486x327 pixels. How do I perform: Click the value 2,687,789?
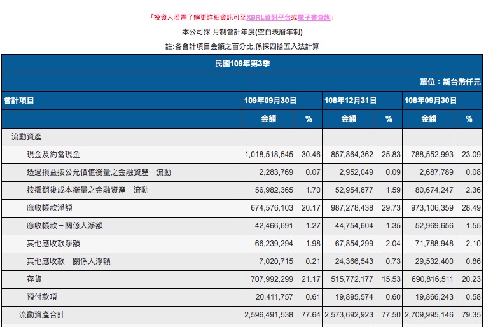tap(436, 172)
